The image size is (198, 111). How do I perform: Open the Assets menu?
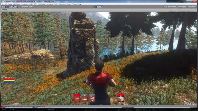(x=10, y=4)
